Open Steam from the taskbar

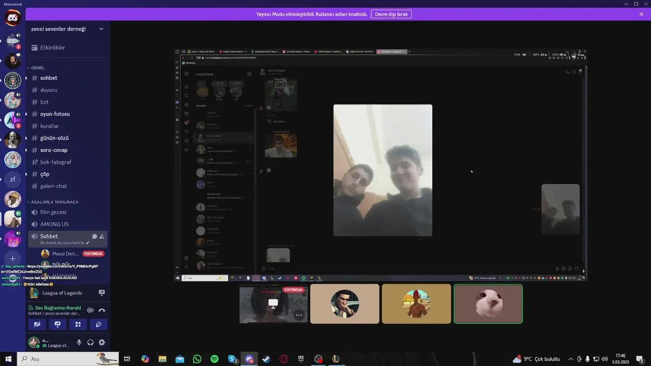(266, 359)
